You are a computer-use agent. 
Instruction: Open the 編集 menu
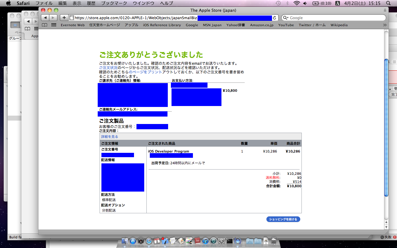(x=62, y=3)
